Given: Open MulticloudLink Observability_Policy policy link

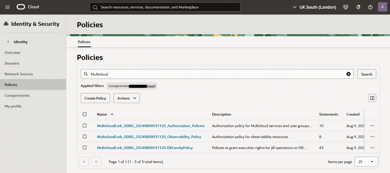Looking at the screenshot, I should (x=149, y=137).
